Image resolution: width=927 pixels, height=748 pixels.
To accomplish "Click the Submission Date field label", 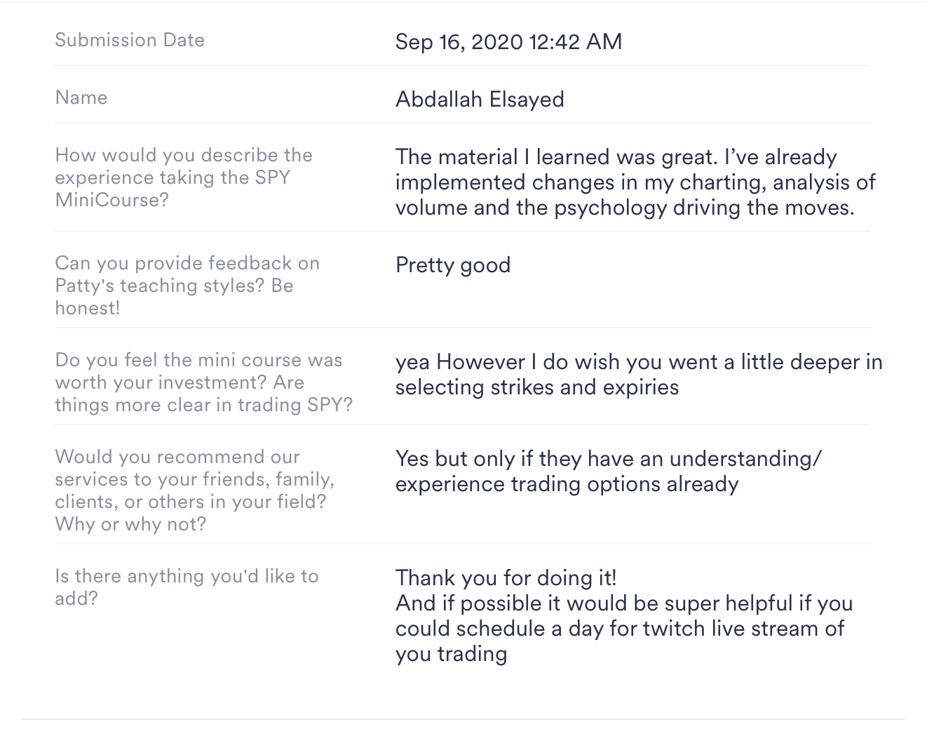I will 130,40.
